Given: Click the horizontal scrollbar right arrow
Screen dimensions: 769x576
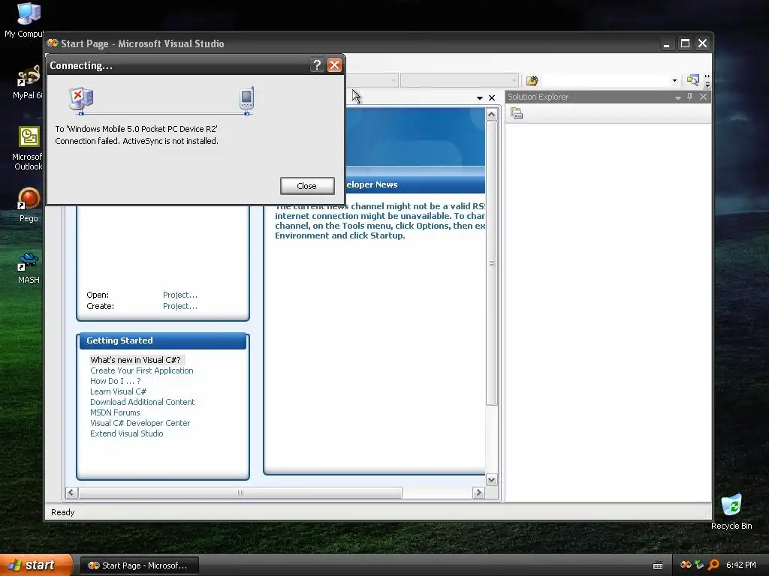Looking at the screenshot, I should coord(479,493).
